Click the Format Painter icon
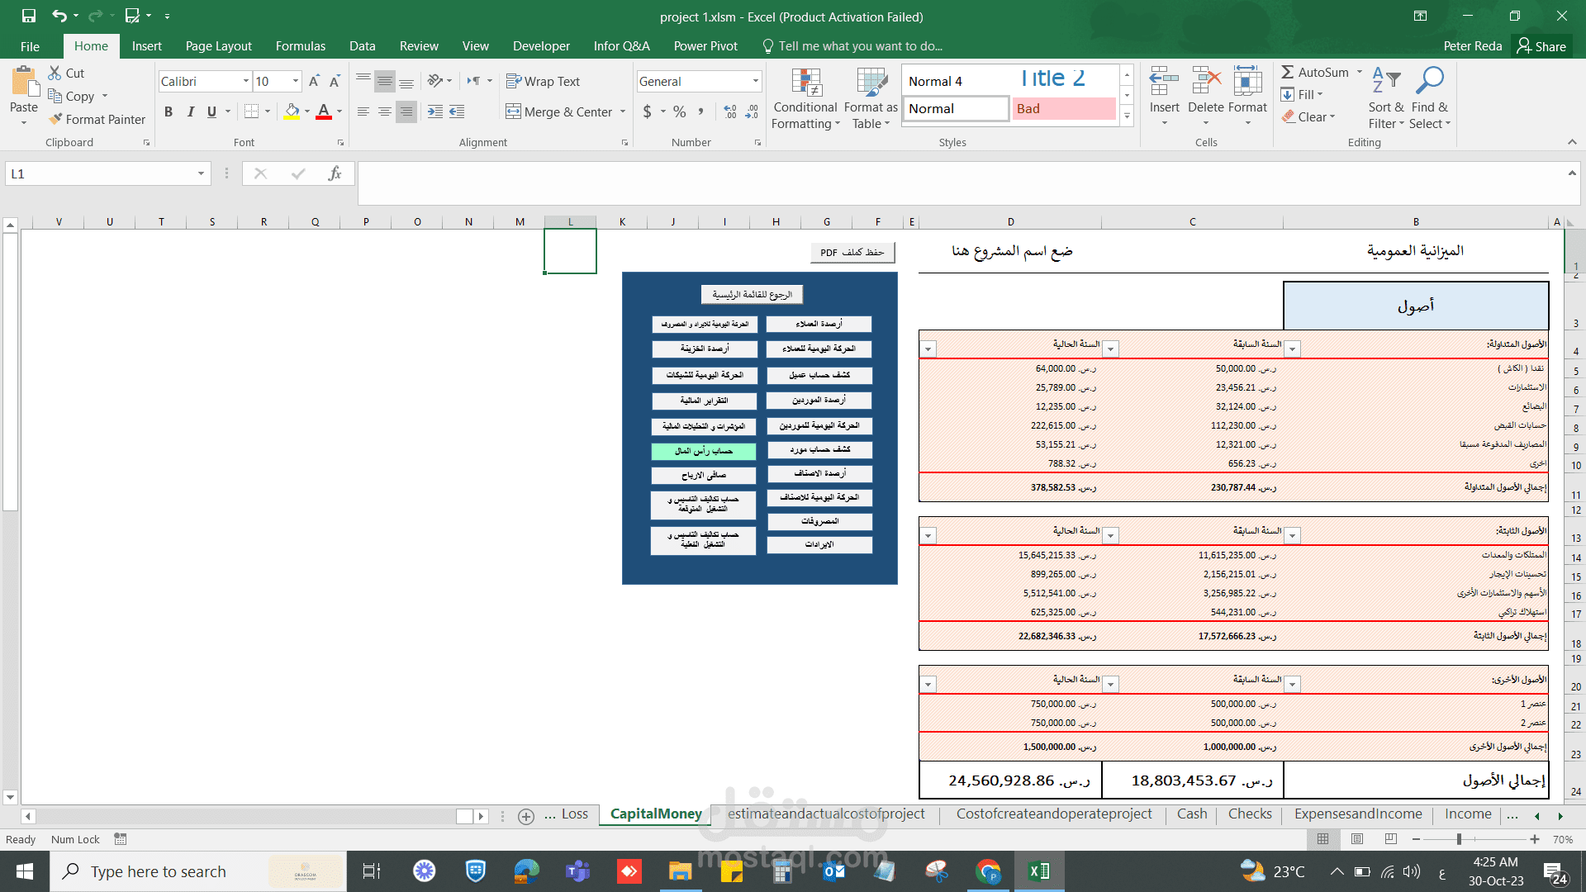This screenshot has height=892, width=1586. click(x=55, y=119)
